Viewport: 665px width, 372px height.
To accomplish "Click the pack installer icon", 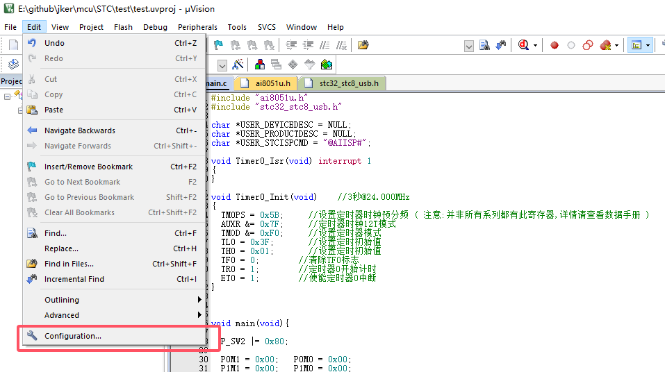I will (x=327, y=65).
